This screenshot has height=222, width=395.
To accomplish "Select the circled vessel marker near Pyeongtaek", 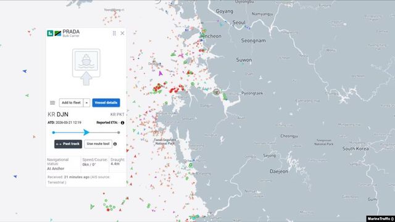I will 216,92.
